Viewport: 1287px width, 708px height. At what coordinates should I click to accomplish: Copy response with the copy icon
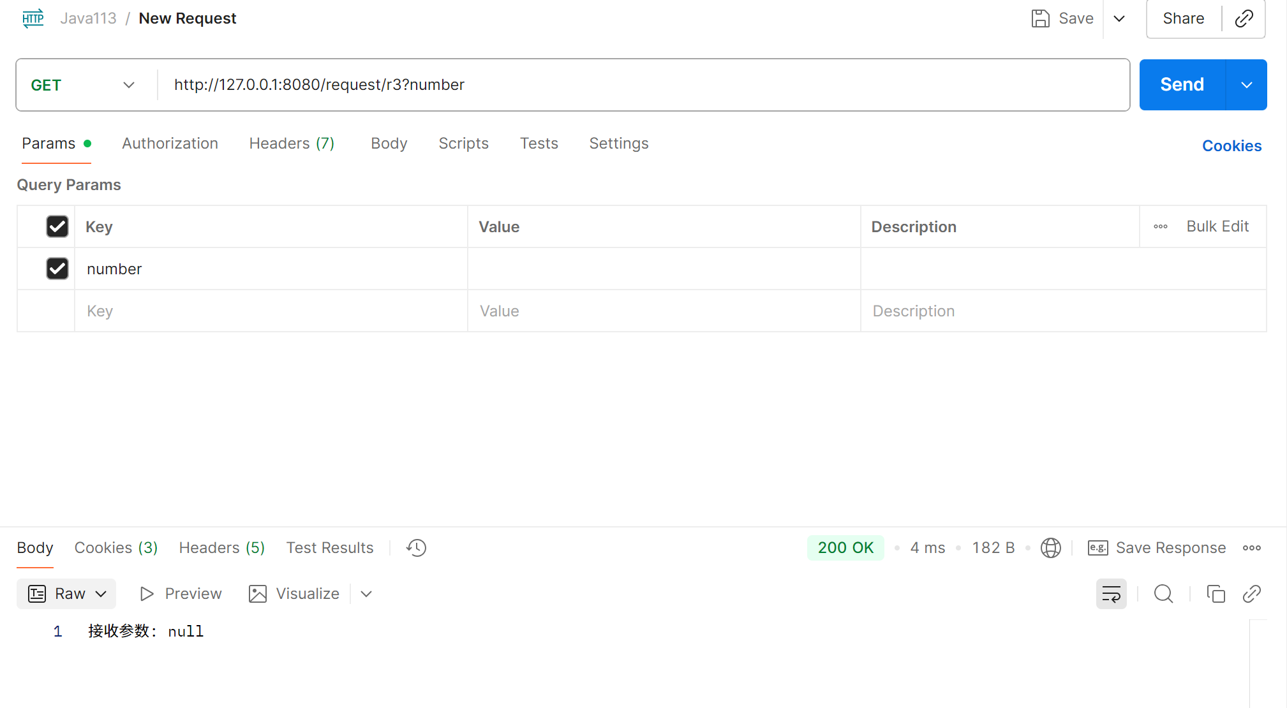click(x=1216, y=594)
